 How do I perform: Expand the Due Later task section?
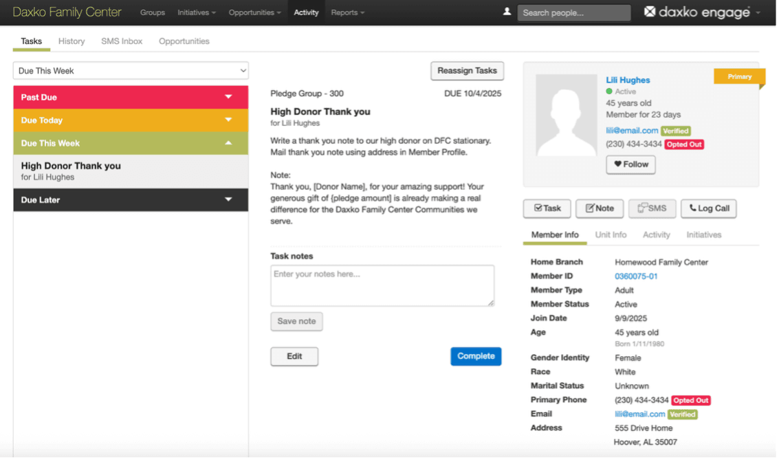(130, 200)
